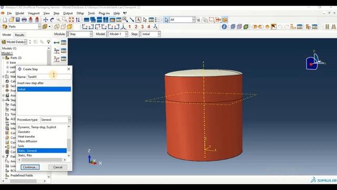Click the lightbulb filter icon in model tree
This screenshot has width=337, height=190.
[x=48, y=42]
